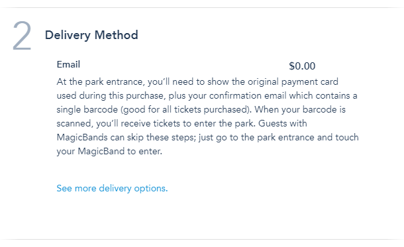Click the last line 'your MagicBand to enter.'

109,151
